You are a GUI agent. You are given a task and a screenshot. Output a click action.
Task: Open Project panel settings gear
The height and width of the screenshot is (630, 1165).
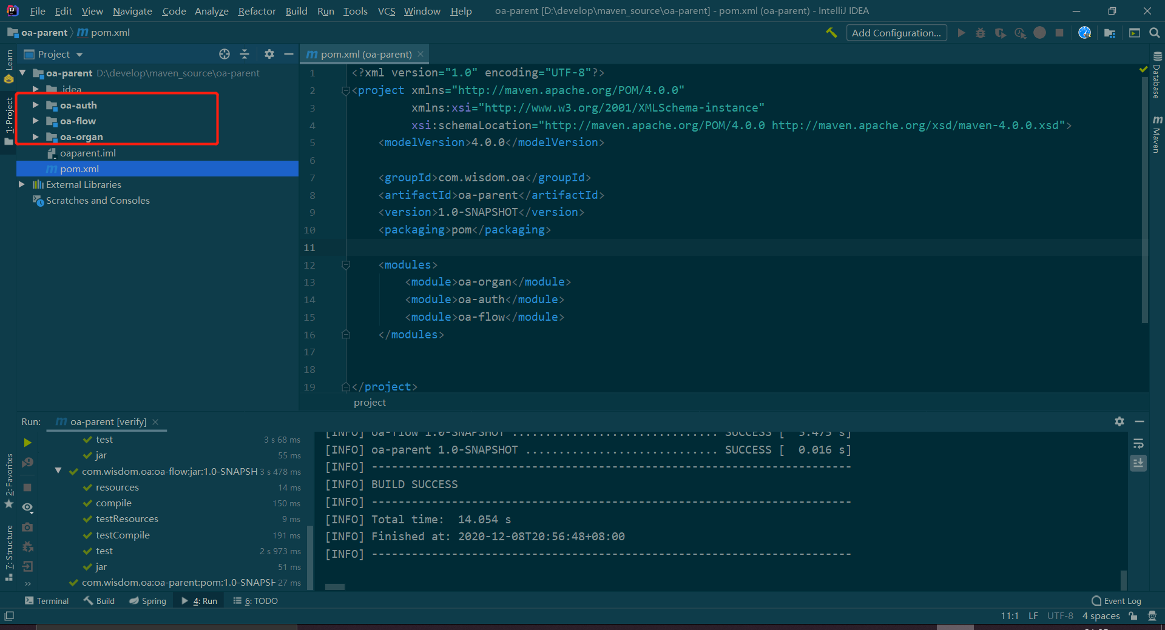(x=269, y=54)
